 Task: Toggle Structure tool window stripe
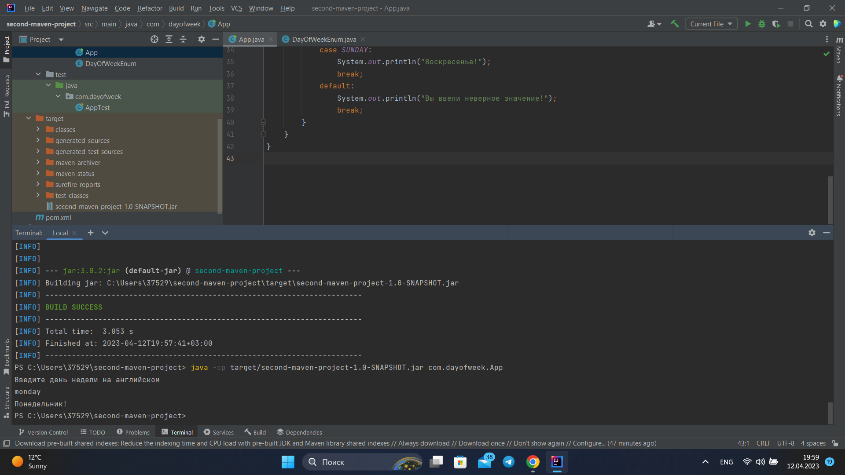[x=7, y=402]
